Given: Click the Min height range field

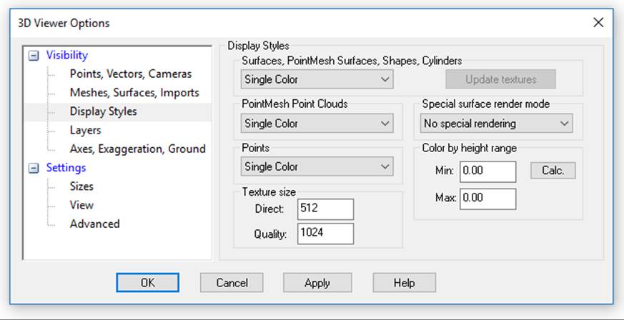Looking at the screenshot, I should tap(487, 171).
